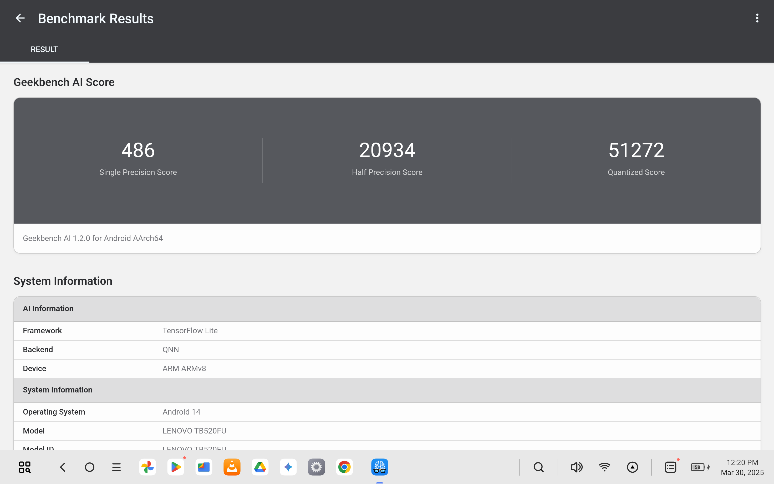Open recent apps menu lines icon
Screen dimensions: 774x484
pos(116,467)
